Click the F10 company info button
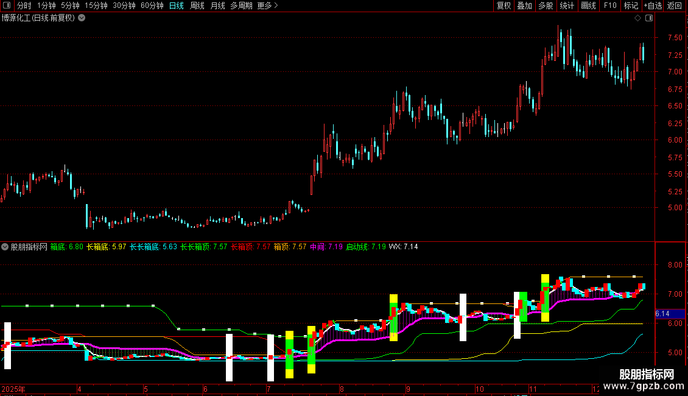Viewport: 688px width, 396px height. click(x=609, y=6)
